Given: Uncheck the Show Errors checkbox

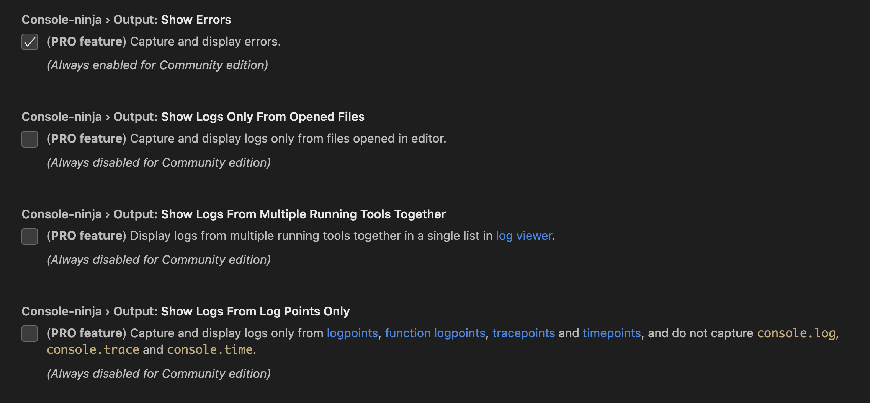Looking at the screenshot, I should point(29,41).
